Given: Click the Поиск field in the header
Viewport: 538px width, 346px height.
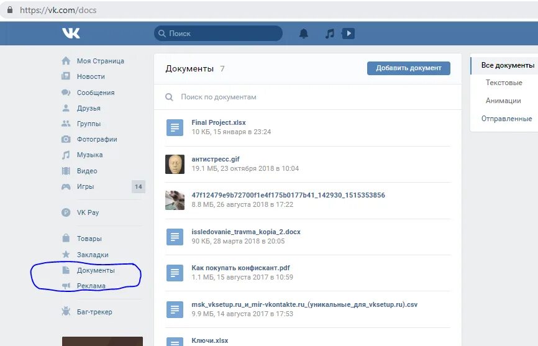Looking at the screenshot, I should tap(218, 34).
